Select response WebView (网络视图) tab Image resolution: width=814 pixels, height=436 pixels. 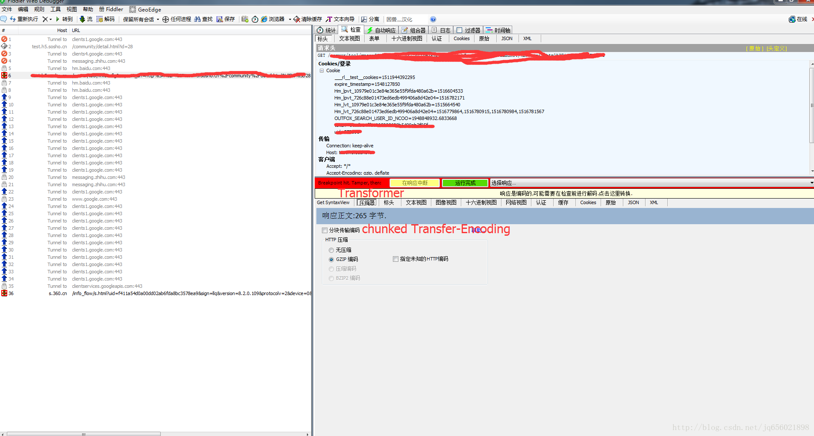pos(516,202)
